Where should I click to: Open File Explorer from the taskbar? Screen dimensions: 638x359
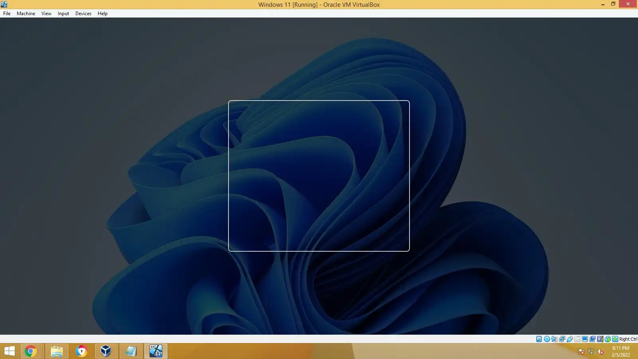tap(57, 351)
